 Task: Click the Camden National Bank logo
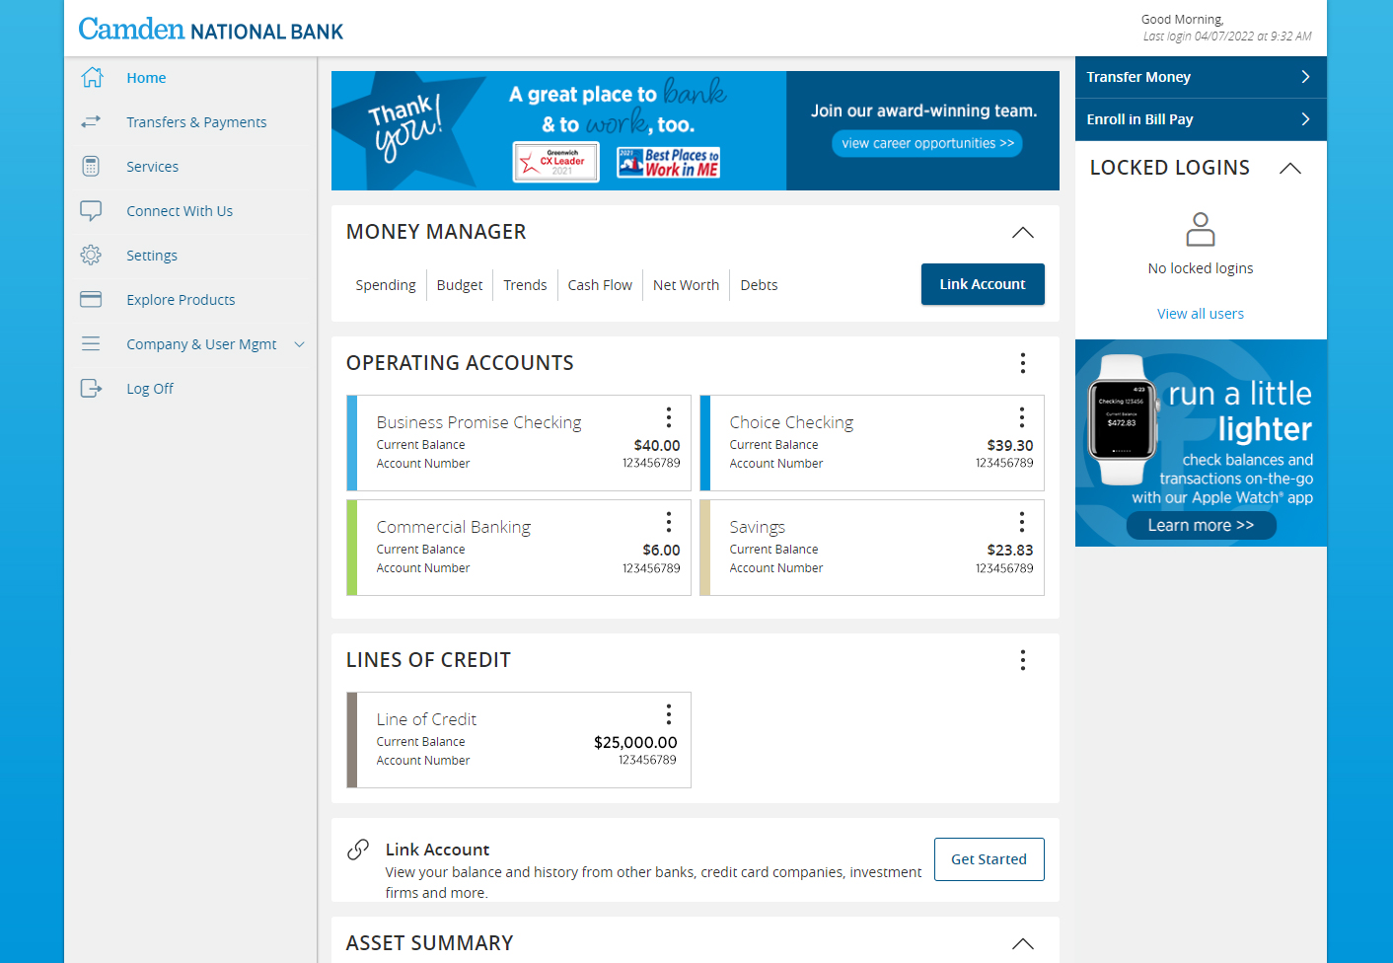point(211,29)
